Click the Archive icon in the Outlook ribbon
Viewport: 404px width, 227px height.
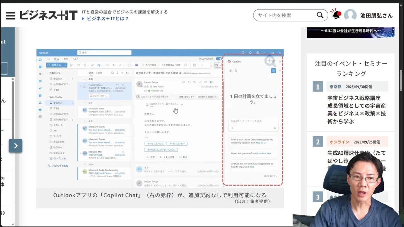(79, 65)
